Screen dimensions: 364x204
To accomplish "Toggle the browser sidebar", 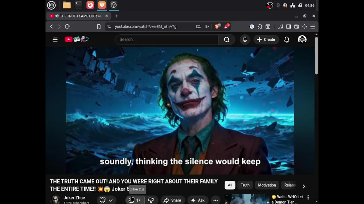I will point(289,27).
